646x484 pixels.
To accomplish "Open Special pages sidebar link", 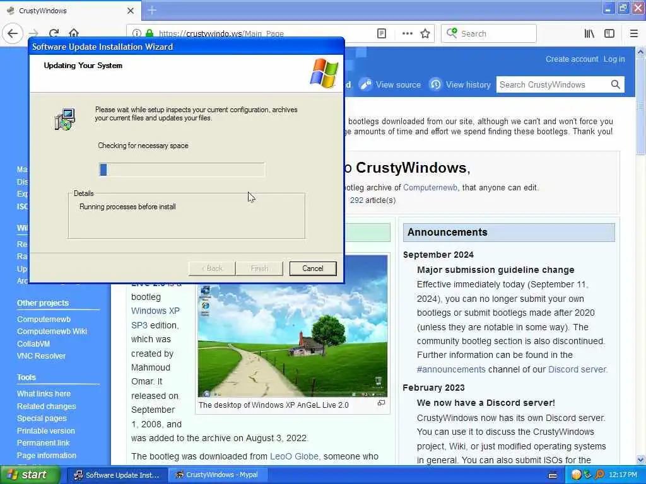I will tap(42, 418).
